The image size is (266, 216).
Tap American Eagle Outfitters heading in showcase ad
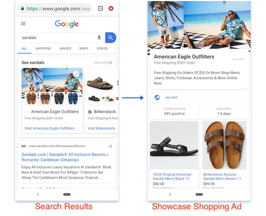(x=184, y=57)
